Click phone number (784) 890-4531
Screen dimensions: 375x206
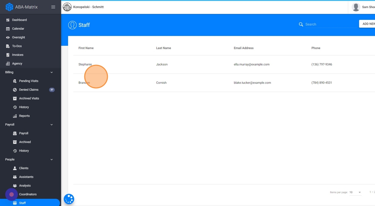point(322,83)
